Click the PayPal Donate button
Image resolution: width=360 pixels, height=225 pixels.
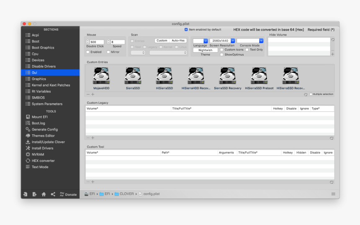(x=68, y=194)
